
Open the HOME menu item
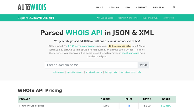100,7
